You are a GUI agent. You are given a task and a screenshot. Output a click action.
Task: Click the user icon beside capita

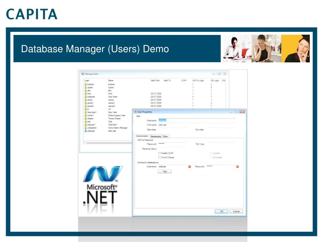(x=85, y=87)
